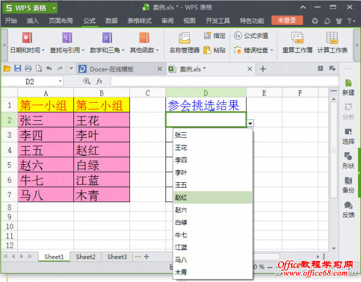The height and width of the screenshot is (282, 361).
Task: Click 重算工作簿 in the ribbon
Action: (297, 42)
